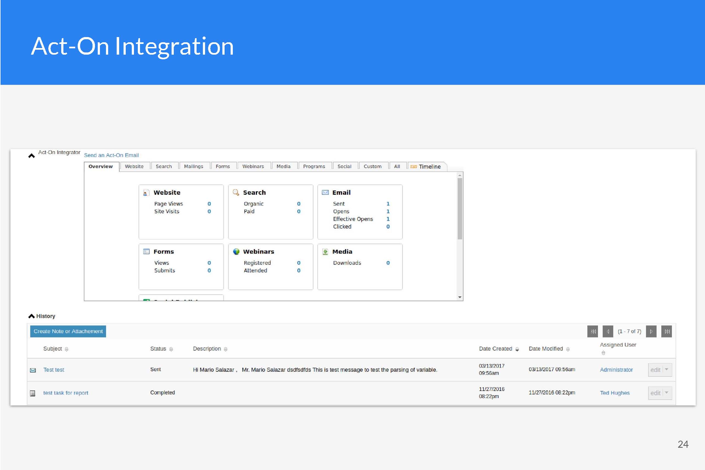Click the Email Opens count value
This screenshot has width=705, height=470.
388,211
